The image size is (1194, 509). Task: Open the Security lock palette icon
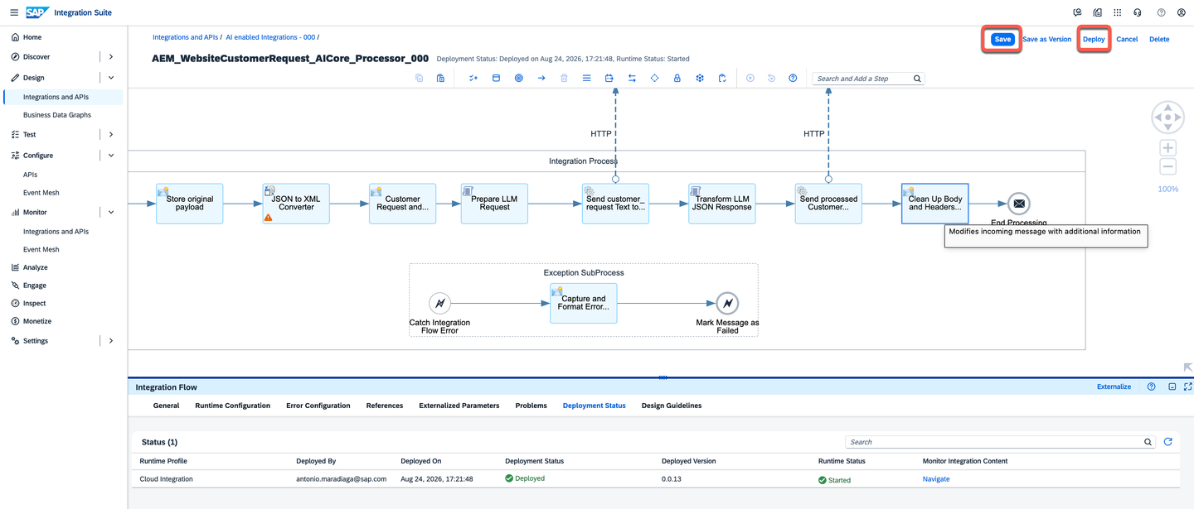[x=677, y=78]
